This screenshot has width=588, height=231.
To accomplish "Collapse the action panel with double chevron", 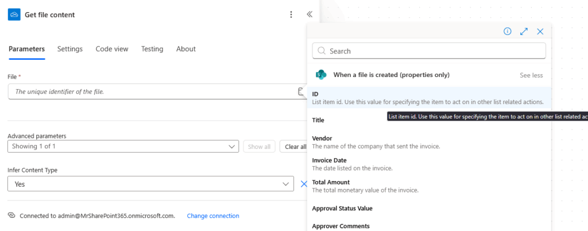I will tap(310, 14).
